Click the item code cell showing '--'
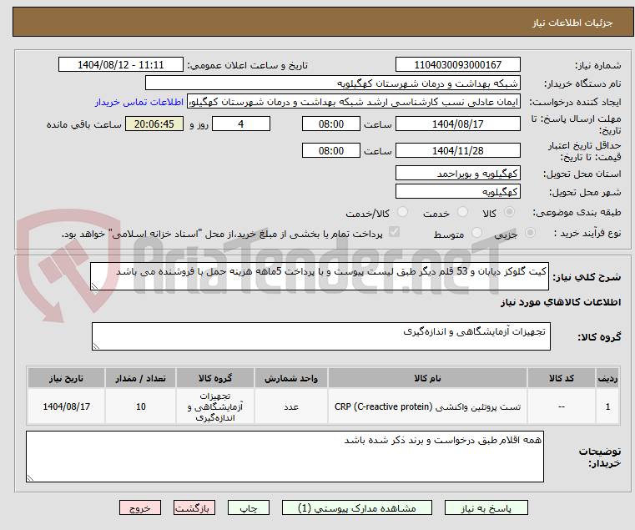 (x=562, y=406)
